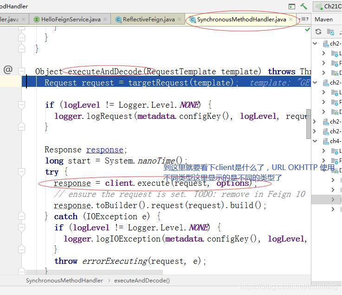The width and height of the screenshot is (342, 295).
Task: Click executeAndDecode() in the breadcrumb bar
Action: pos(142,281)
